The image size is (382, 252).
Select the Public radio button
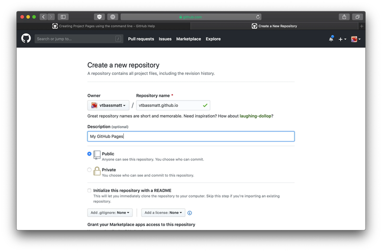point(90,154)
